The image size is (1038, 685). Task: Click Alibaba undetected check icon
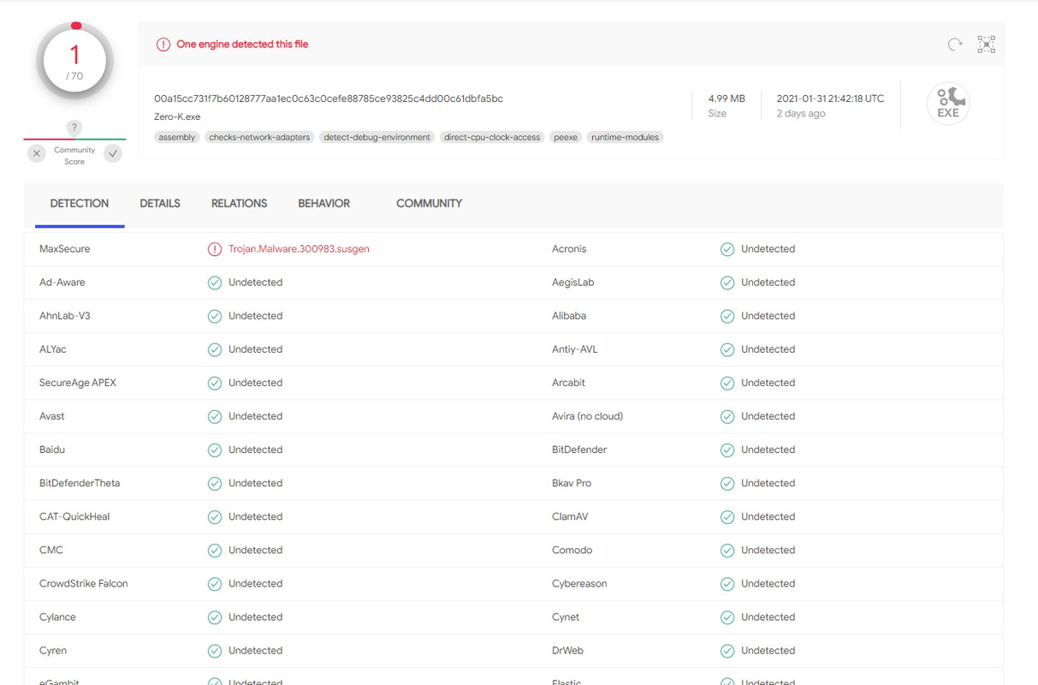tap(727, 316)
